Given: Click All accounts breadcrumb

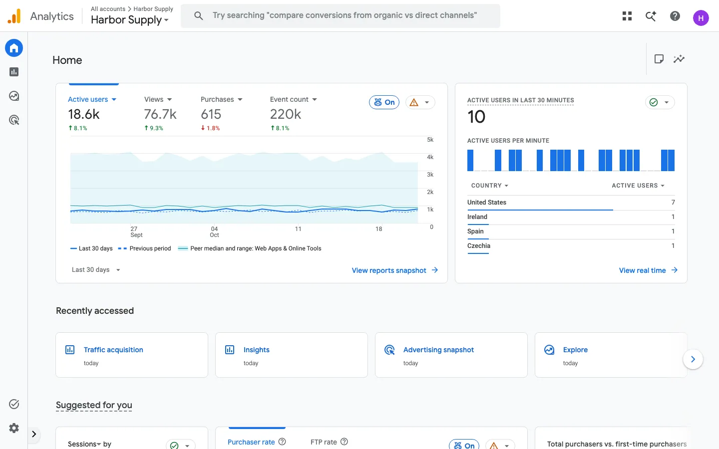Looking at the screenshot, I should (108, 9).
